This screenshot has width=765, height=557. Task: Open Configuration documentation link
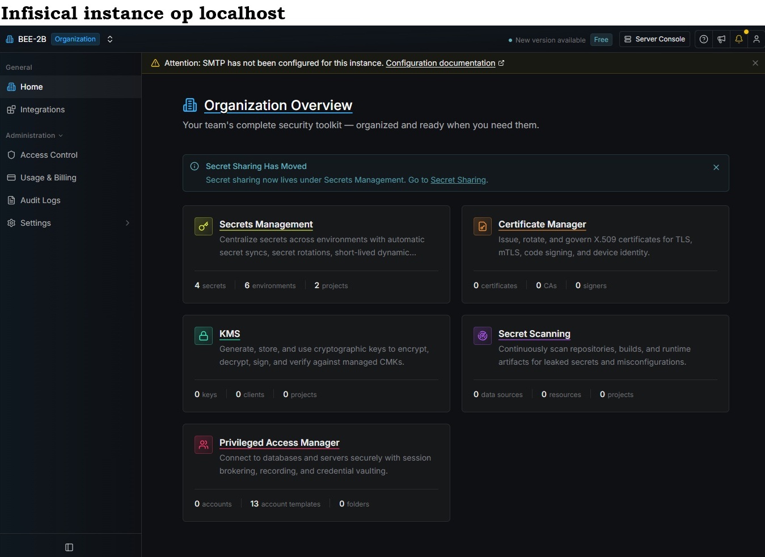point(441,63)
